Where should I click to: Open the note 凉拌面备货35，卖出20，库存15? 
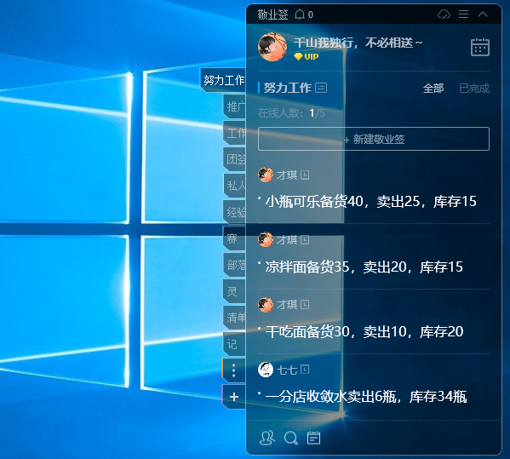364,267
